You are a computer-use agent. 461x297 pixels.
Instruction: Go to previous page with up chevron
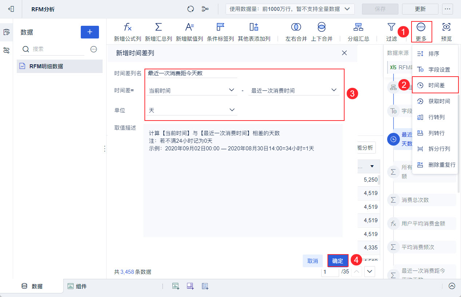357,271
